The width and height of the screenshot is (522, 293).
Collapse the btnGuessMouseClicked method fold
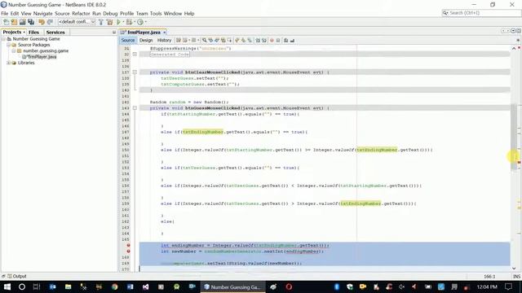click(135, 108)
